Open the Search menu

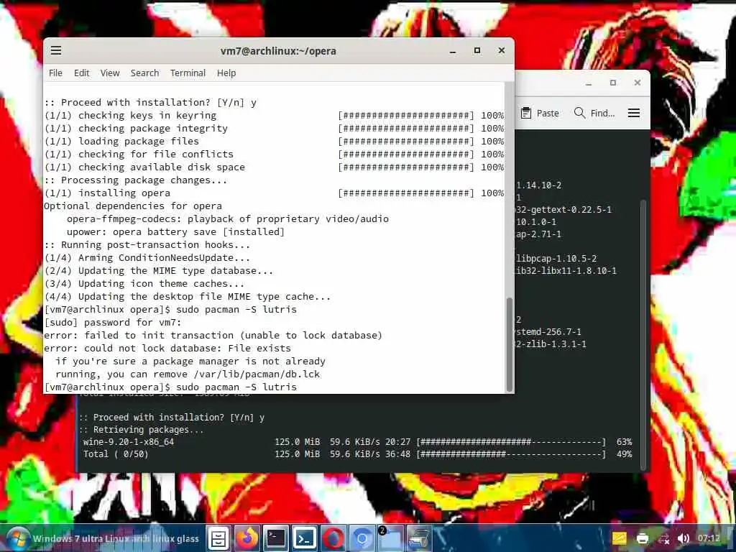point(144,73)
